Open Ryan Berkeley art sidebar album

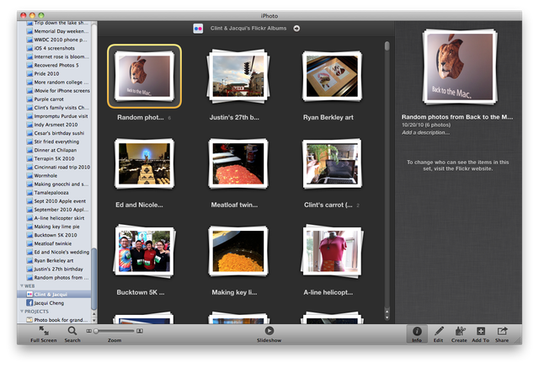(54, 260)
